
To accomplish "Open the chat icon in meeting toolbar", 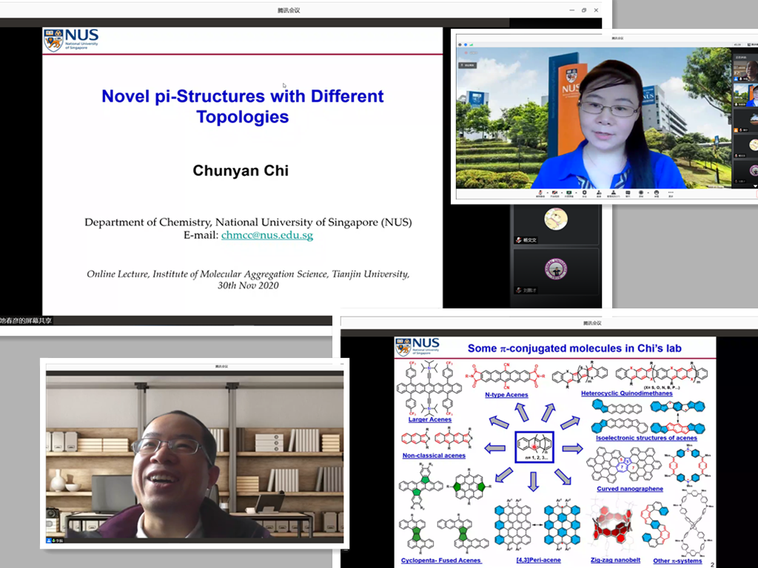I will pyautogui.click(x=628, y=192).
